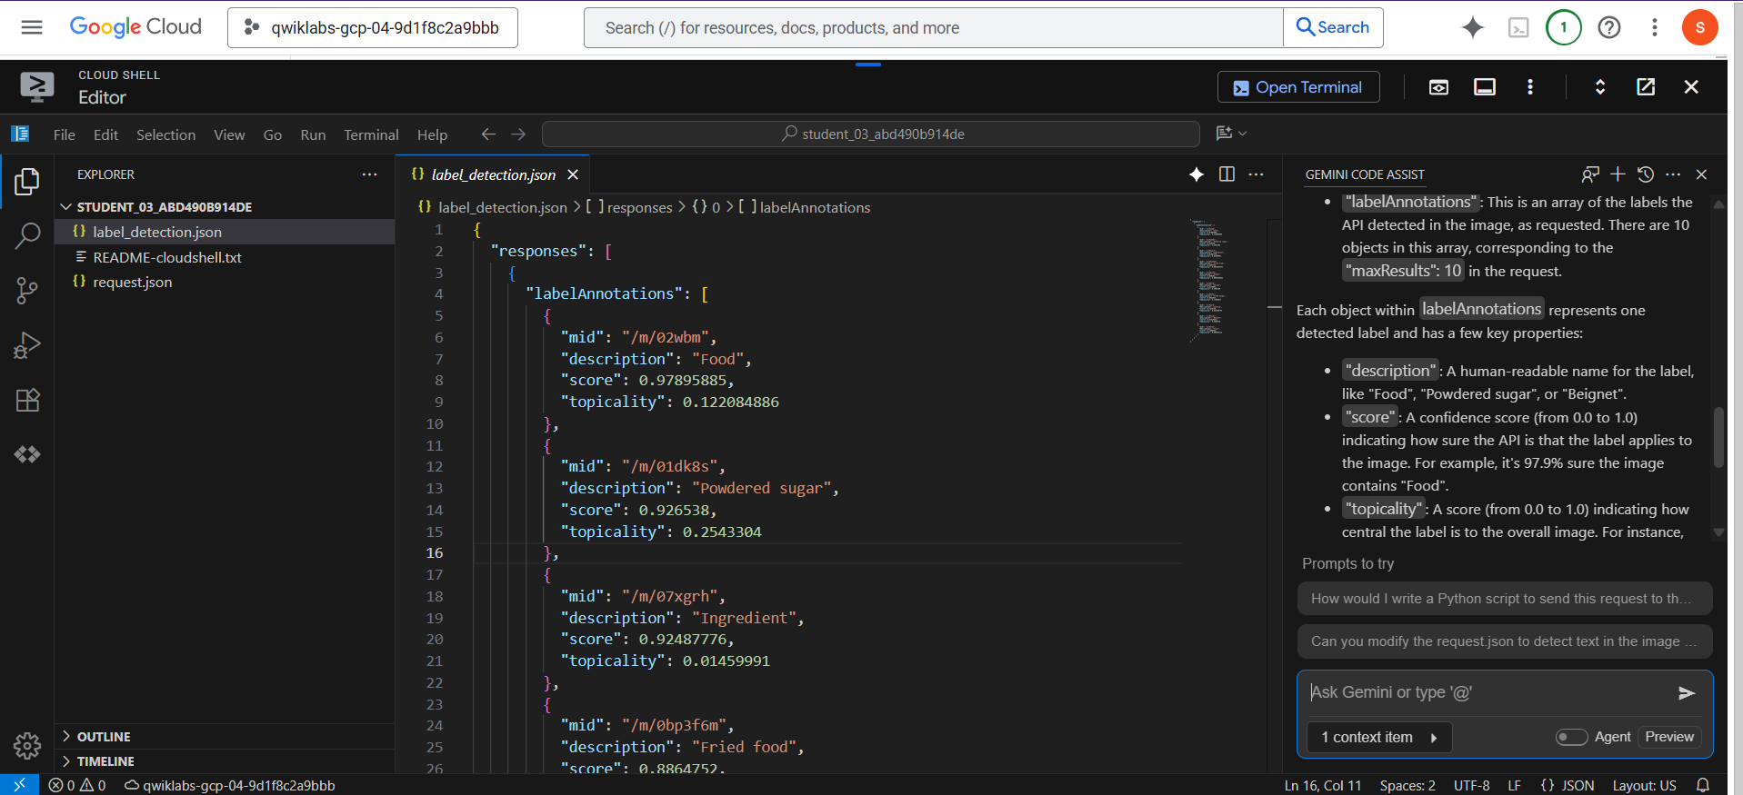Open Source Control view icon

(27, 291)
